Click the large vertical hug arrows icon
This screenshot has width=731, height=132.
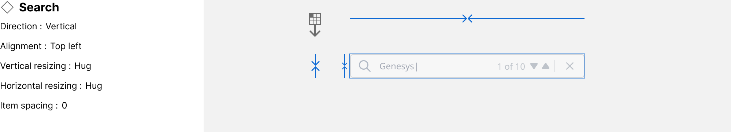[315, 66]
